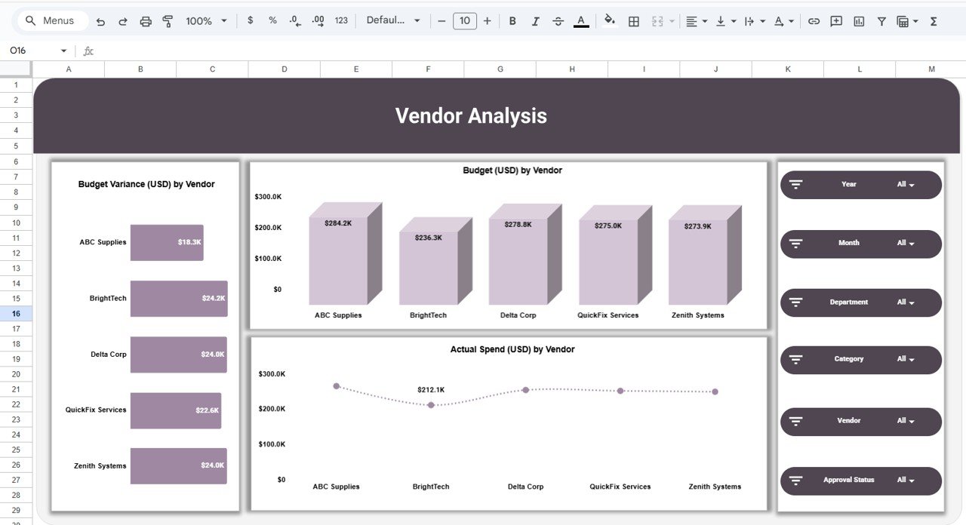
Task: Decrease decimal places
Action: point(294,20)
